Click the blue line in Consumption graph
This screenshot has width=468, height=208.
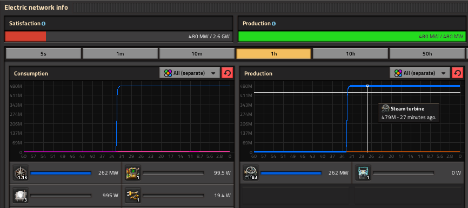coord(173,86)
